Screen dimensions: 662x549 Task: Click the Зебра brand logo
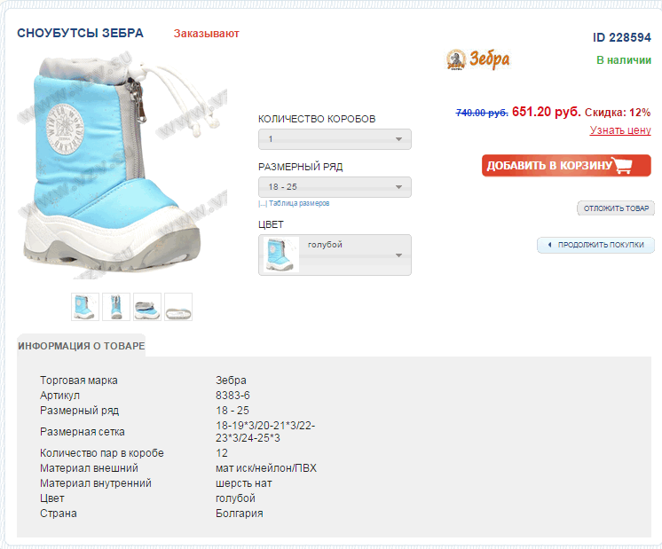[x=478, y=59]
